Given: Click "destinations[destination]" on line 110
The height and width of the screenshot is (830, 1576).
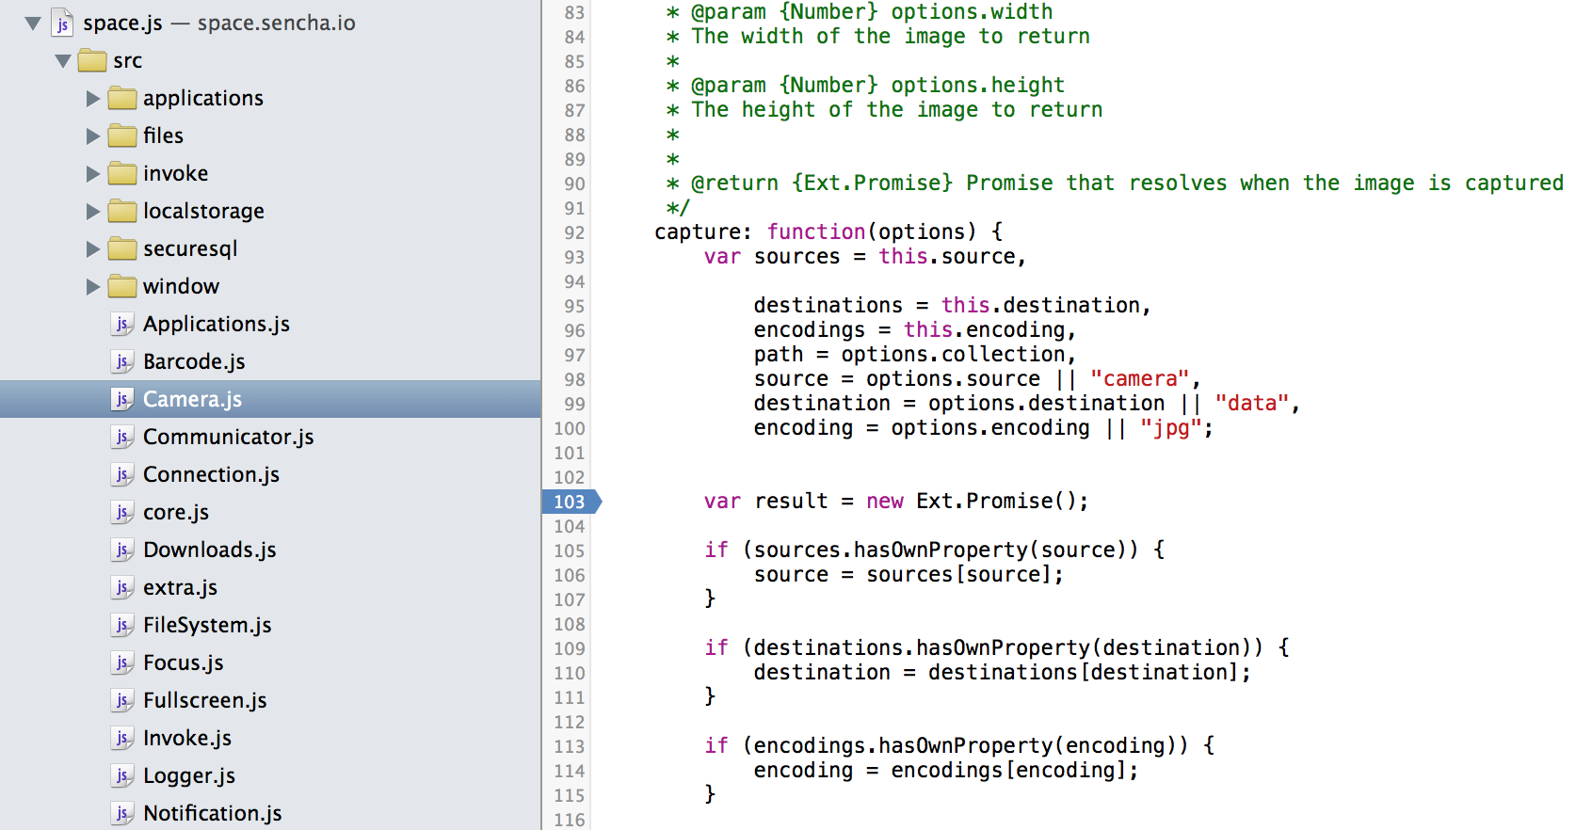Looking at the screenshot, I should click(x=1084, y=673).
